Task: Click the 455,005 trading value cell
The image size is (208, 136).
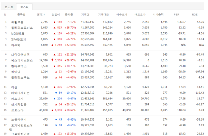Action: pyautogui.click(x=108, y=110)
